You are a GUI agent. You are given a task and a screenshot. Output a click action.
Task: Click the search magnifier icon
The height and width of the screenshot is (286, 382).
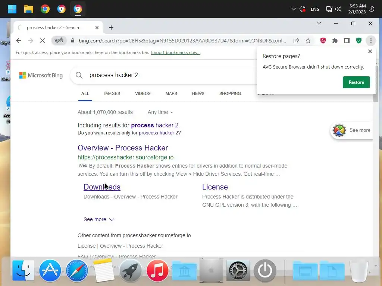(79, 75)
